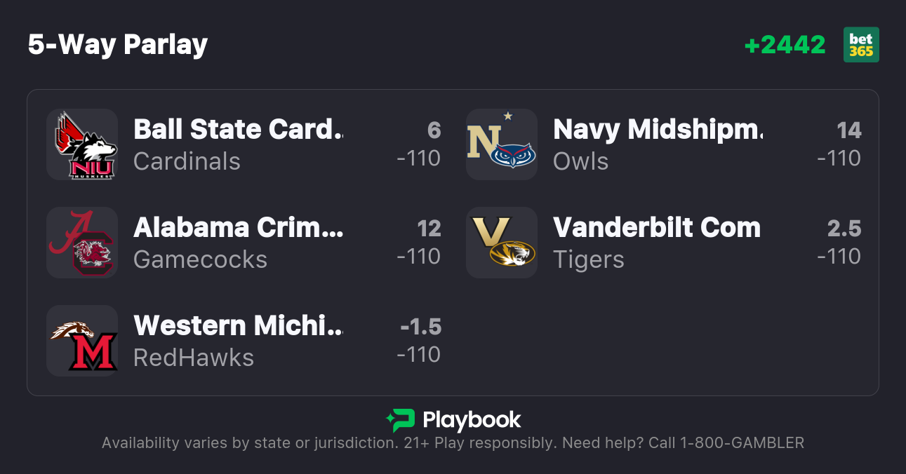The image size is (906, 474).
Task: Click the Vanderbilt vs Tigers team logos
Action: click(x=502, y=243)
